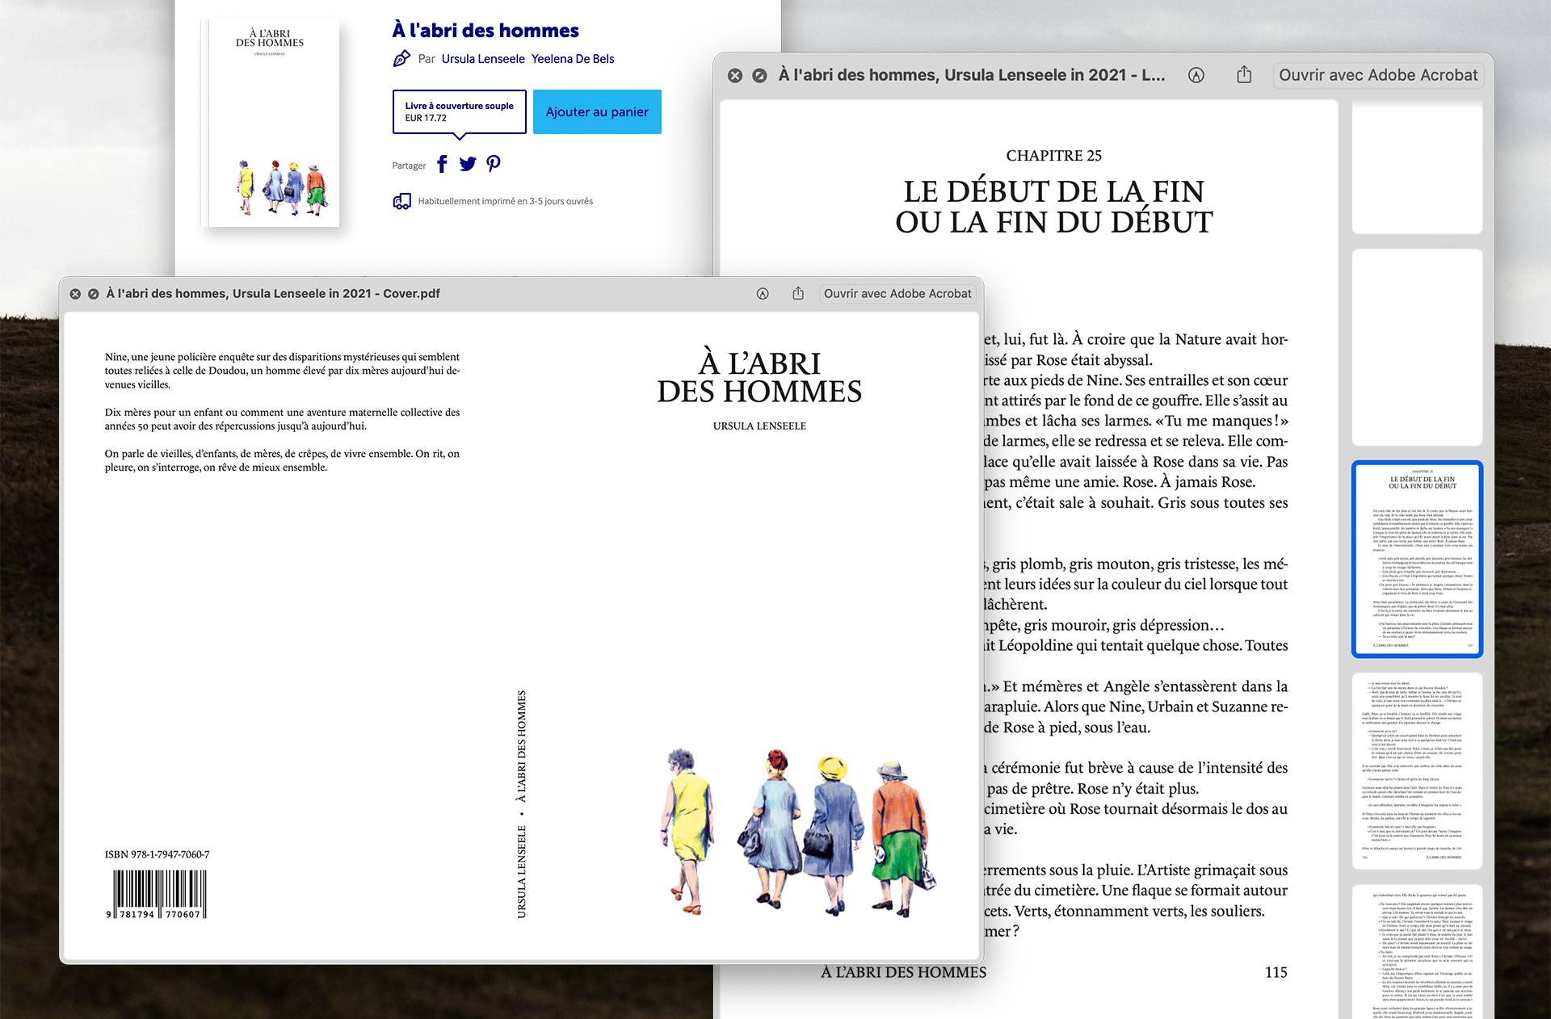Select the highlighted Chapitre 25 page thumbnail
The width and height of the screenshot is (1551, 1019).
[1417, 559]
